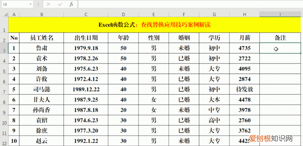
Task: Select the cell containing 甘夫人
Action: click(x=42, y=100)
